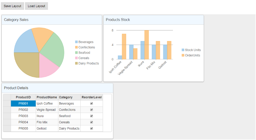
Task: Select the PR003 cell in grid
Action: click(23, 116)
